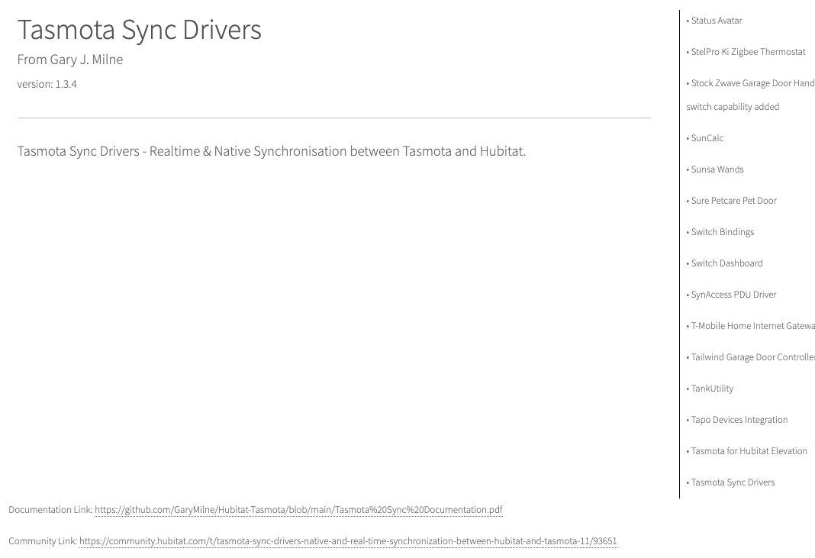815x558 pixels.
Task: Open the Tasmota Sync Documentation PDF link
Action: tap(298, 510)
